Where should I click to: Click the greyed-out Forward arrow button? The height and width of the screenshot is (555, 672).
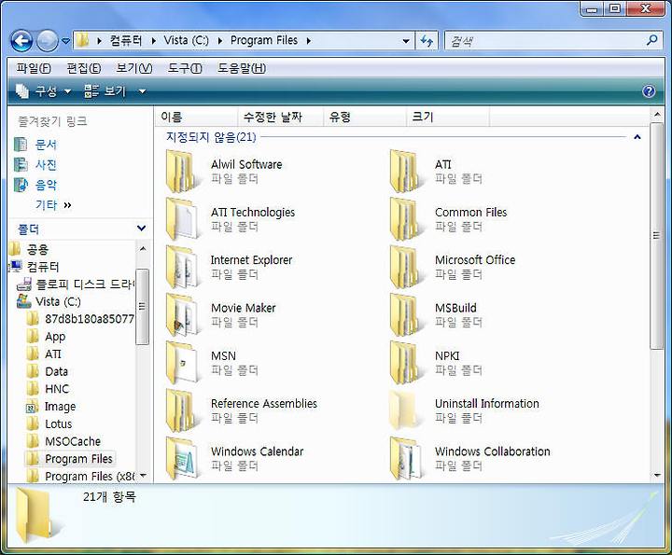point(48,41)
